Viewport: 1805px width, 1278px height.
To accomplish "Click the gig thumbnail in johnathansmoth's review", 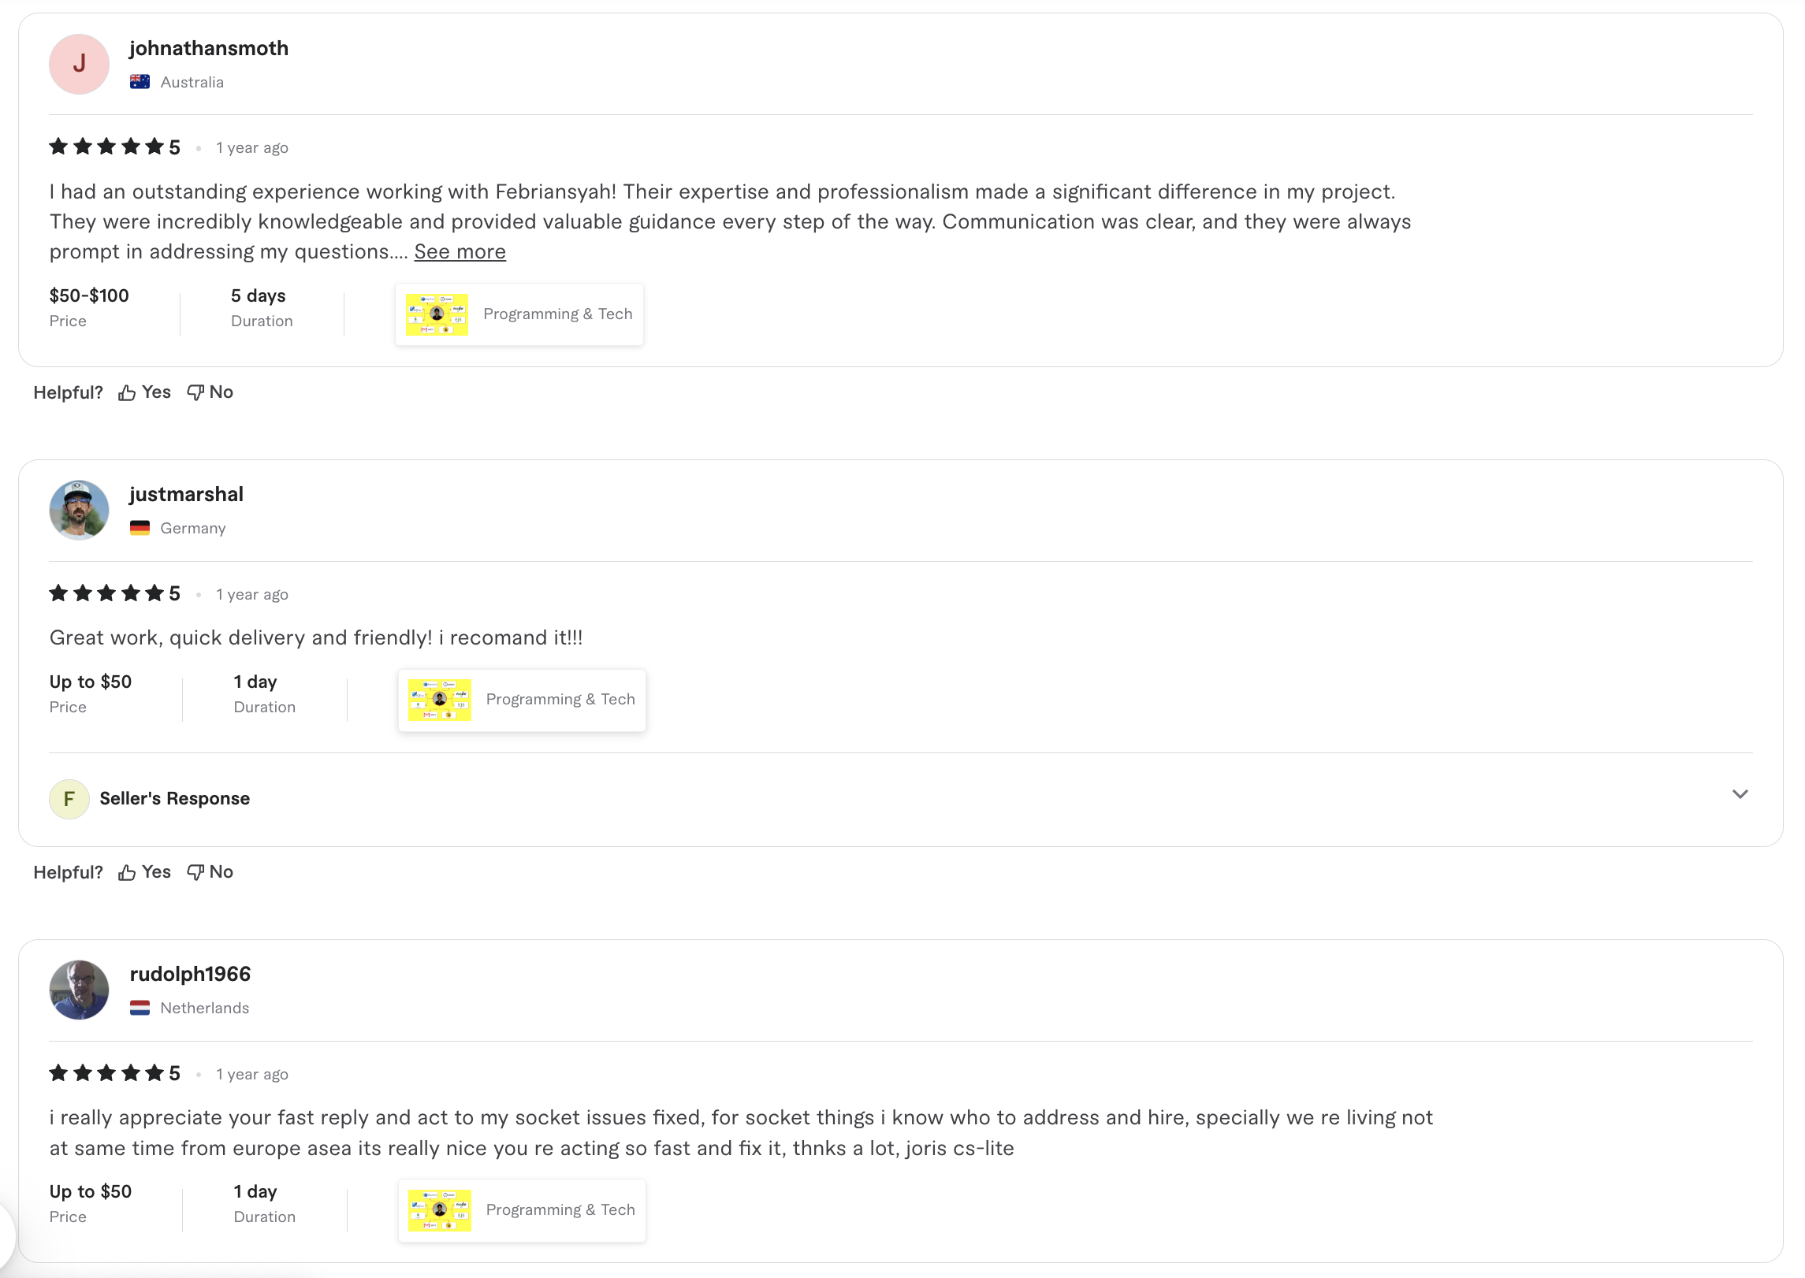I will (x=437, y=313).
